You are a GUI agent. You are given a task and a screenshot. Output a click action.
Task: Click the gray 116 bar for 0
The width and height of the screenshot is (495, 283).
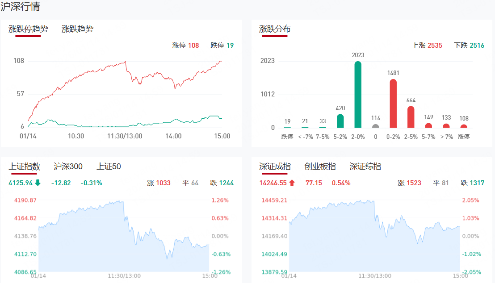(x=375, y=126)
